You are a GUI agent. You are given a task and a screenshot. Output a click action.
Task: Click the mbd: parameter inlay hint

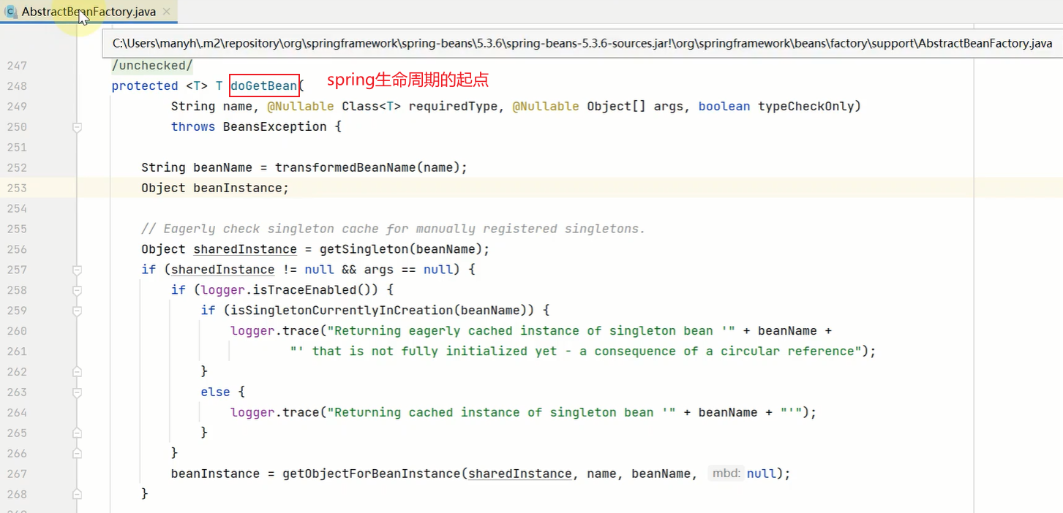pyautogui.click(x=725, y=474)
